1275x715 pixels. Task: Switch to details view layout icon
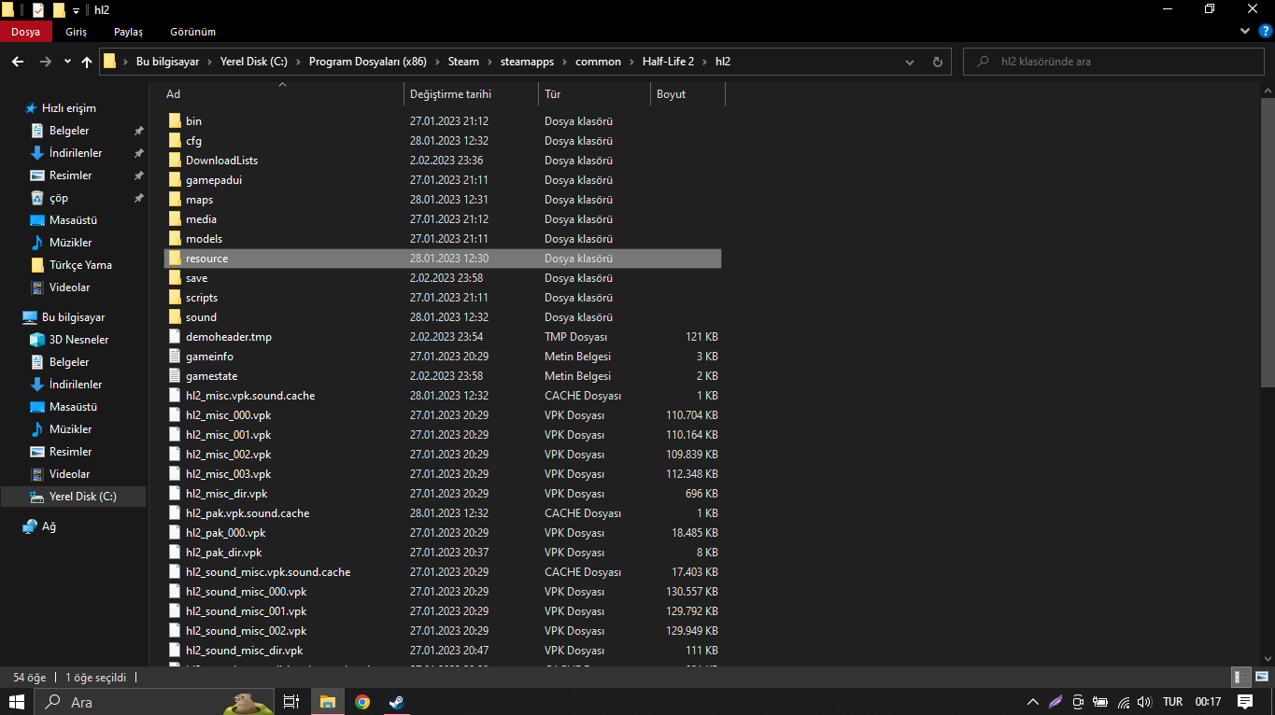(1241, 677)
